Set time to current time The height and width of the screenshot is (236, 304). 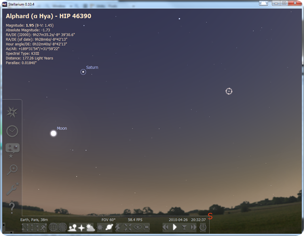point(184,227)
